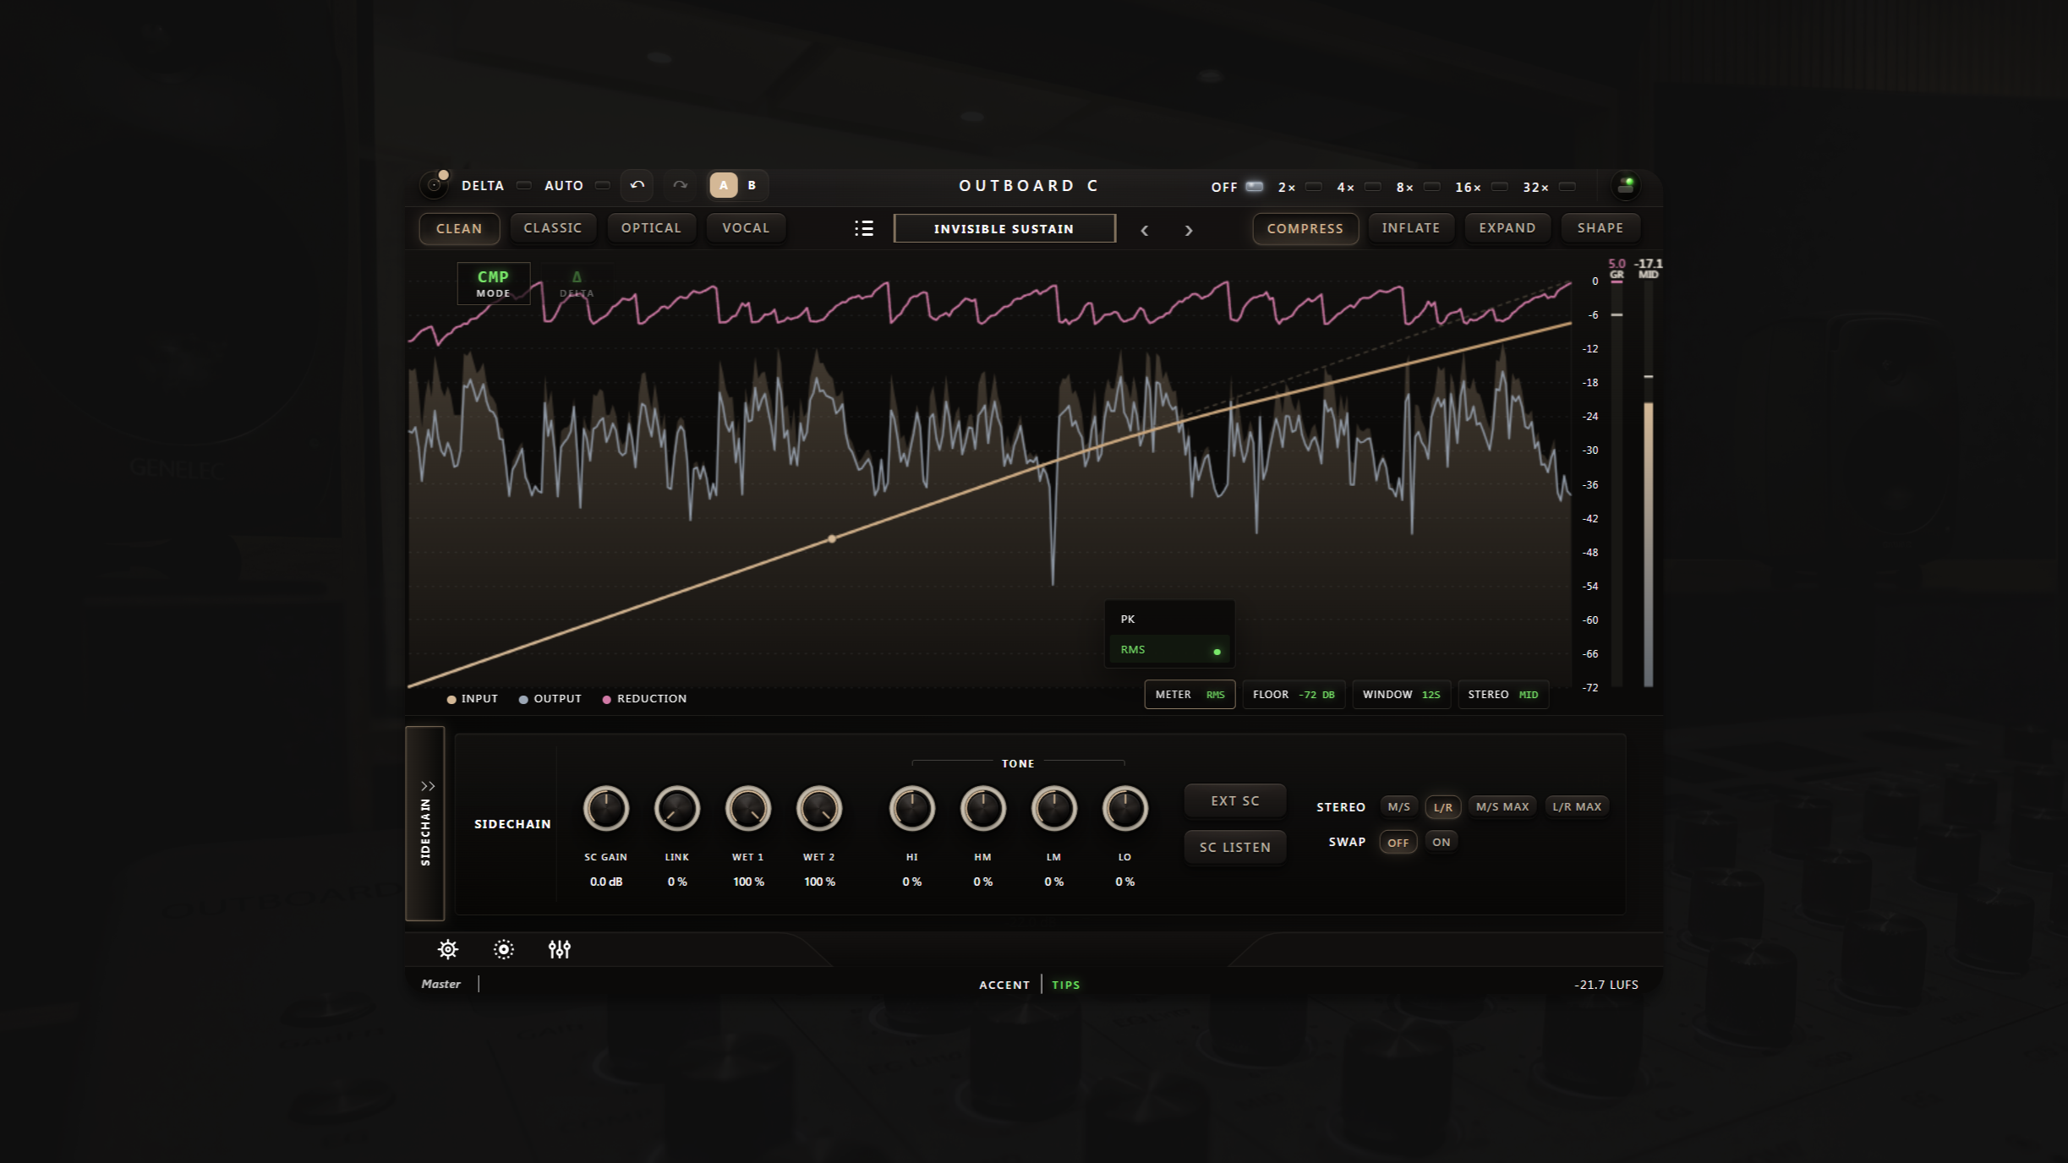Go to next preset arrow
This screenshot has height=1163, width=2068.
(1188, 230)
